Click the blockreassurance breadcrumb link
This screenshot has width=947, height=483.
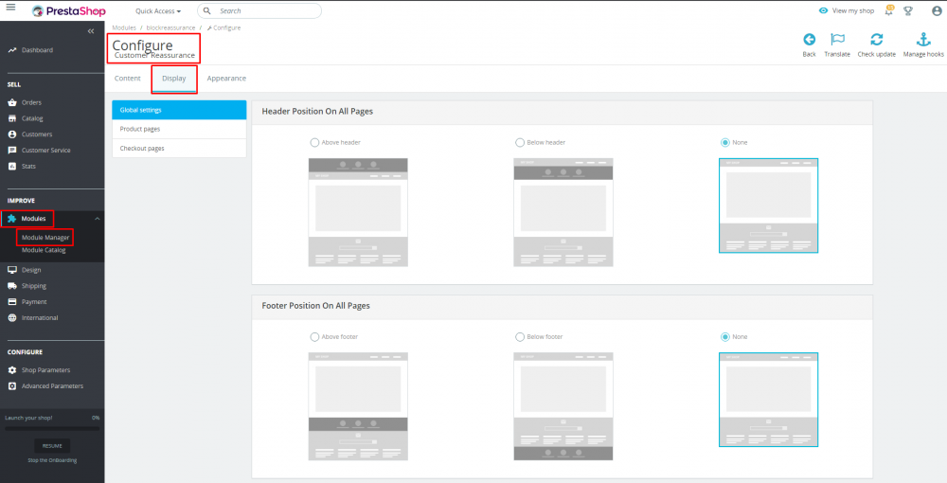(x=170, y=27)
